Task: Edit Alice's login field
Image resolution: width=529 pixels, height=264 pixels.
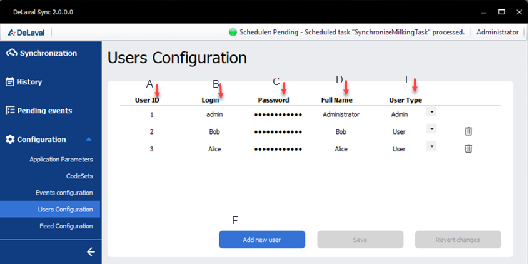Action: [x=214, y=149]
